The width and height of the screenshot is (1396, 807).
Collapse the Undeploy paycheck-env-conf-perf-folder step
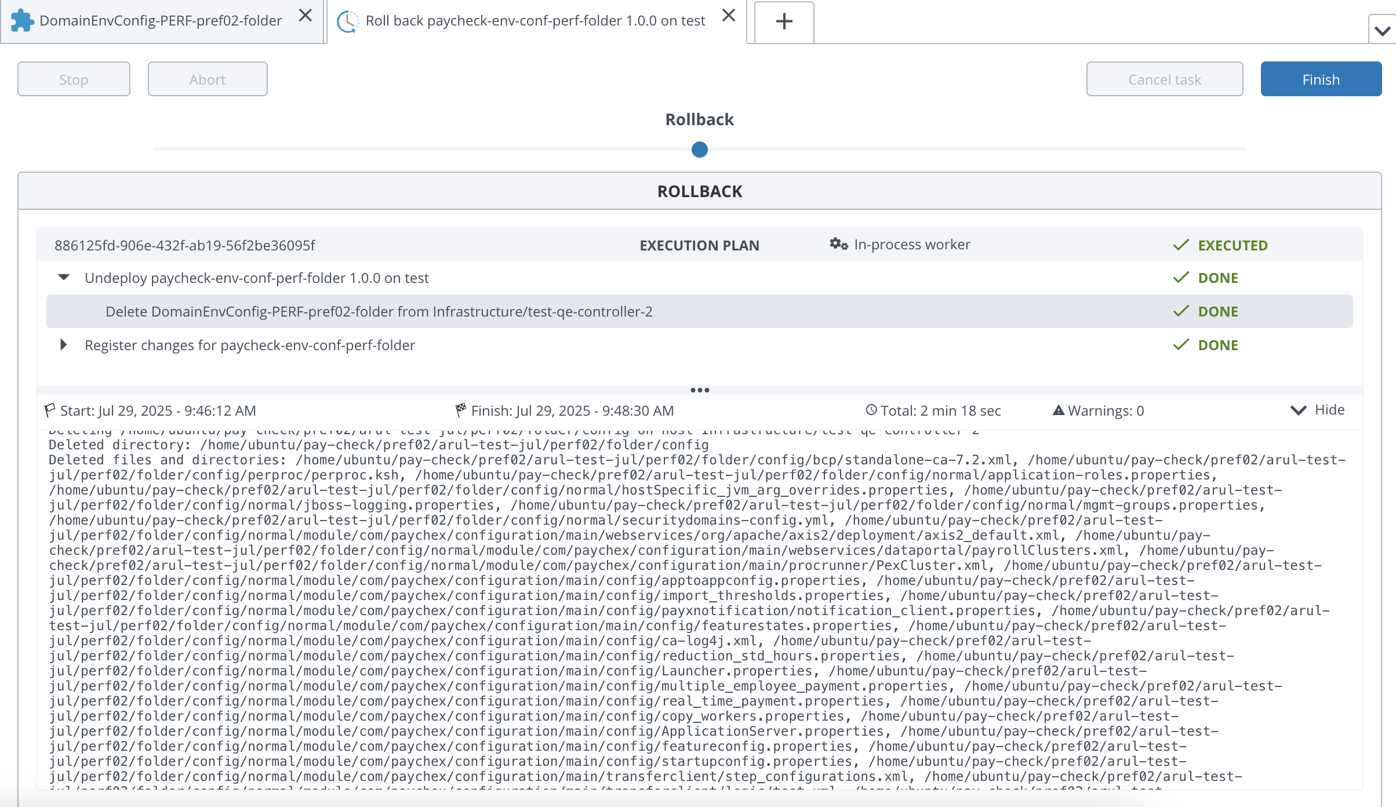(x=64, y=278)
